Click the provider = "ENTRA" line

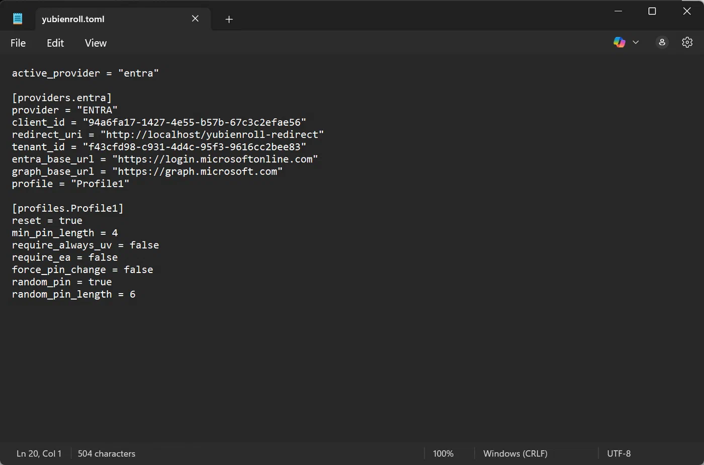tap(65, 110)
